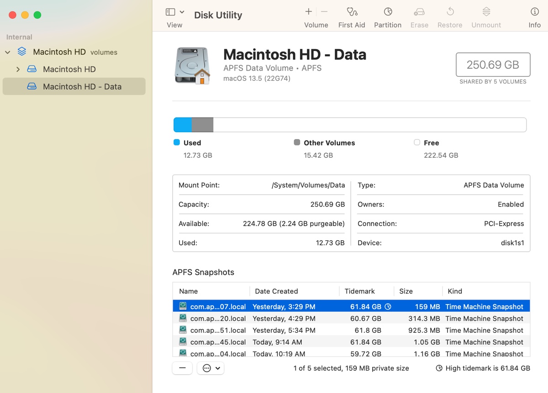This screenshot has width=548, height=393.
Task: Delete the selected APFS snapshot with minus button
Action: [x=182, y=368]
